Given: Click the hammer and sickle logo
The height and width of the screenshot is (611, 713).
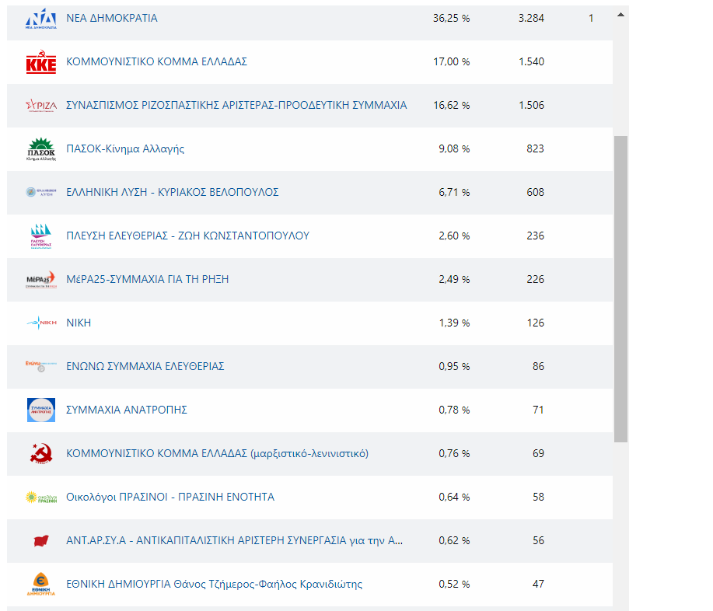Looking at the screenshot, I should pos(41,454).
